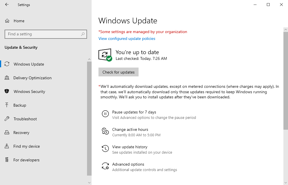This screenshot has height=185, width=288.
Task: Click the Pause updates for 7 days icon
Action: coord(105,114)
